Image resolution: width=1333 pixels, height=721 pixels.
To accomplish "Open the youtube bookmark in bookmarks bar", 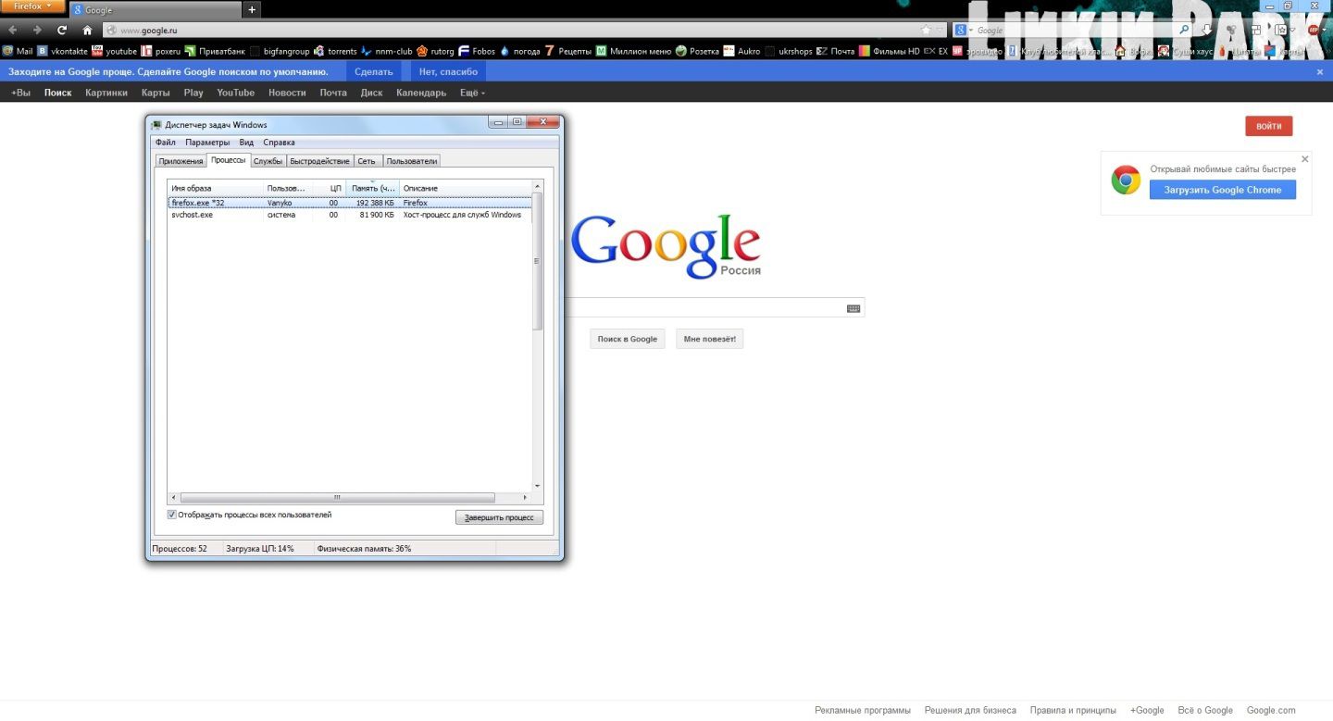I will 114,51.
